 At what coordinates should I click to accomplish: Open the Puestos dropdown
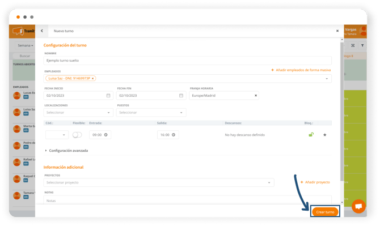point(151,113)
